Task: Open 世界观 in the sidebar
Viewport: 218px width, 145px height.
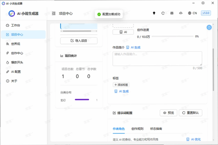Action: point(23,44)
